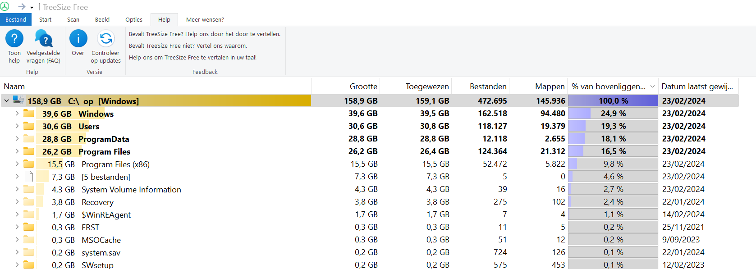Click the 24,9 % percentage bar for Windows
Viewport: 756px width, 269px height.
[x=613, y=114]
